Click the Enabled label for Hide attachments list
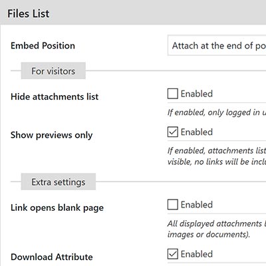 197,94
